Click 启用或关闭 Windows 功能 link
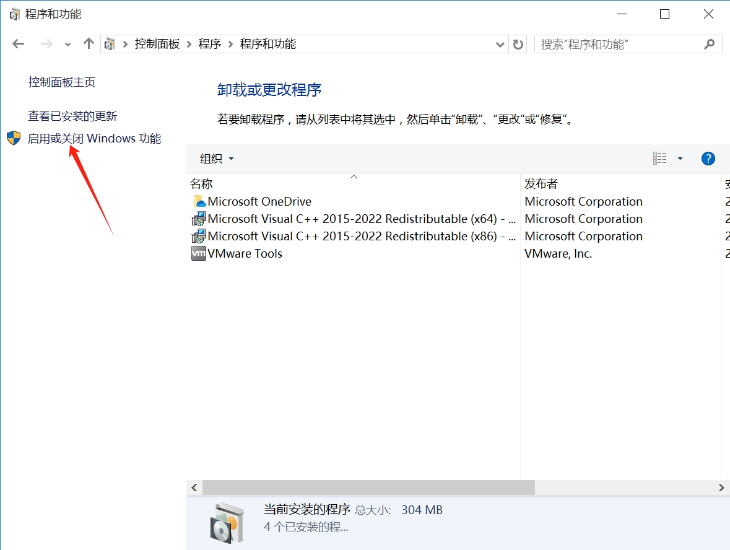730x550 pixels. pos(94,139)
